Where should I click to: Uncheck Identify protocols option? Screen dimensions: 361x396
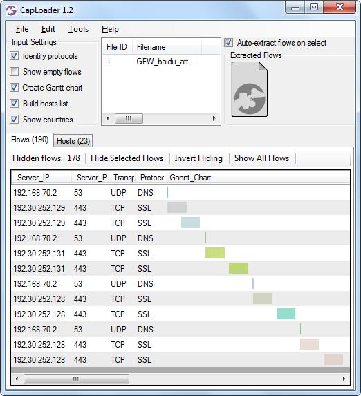click(x=14, y=56)
